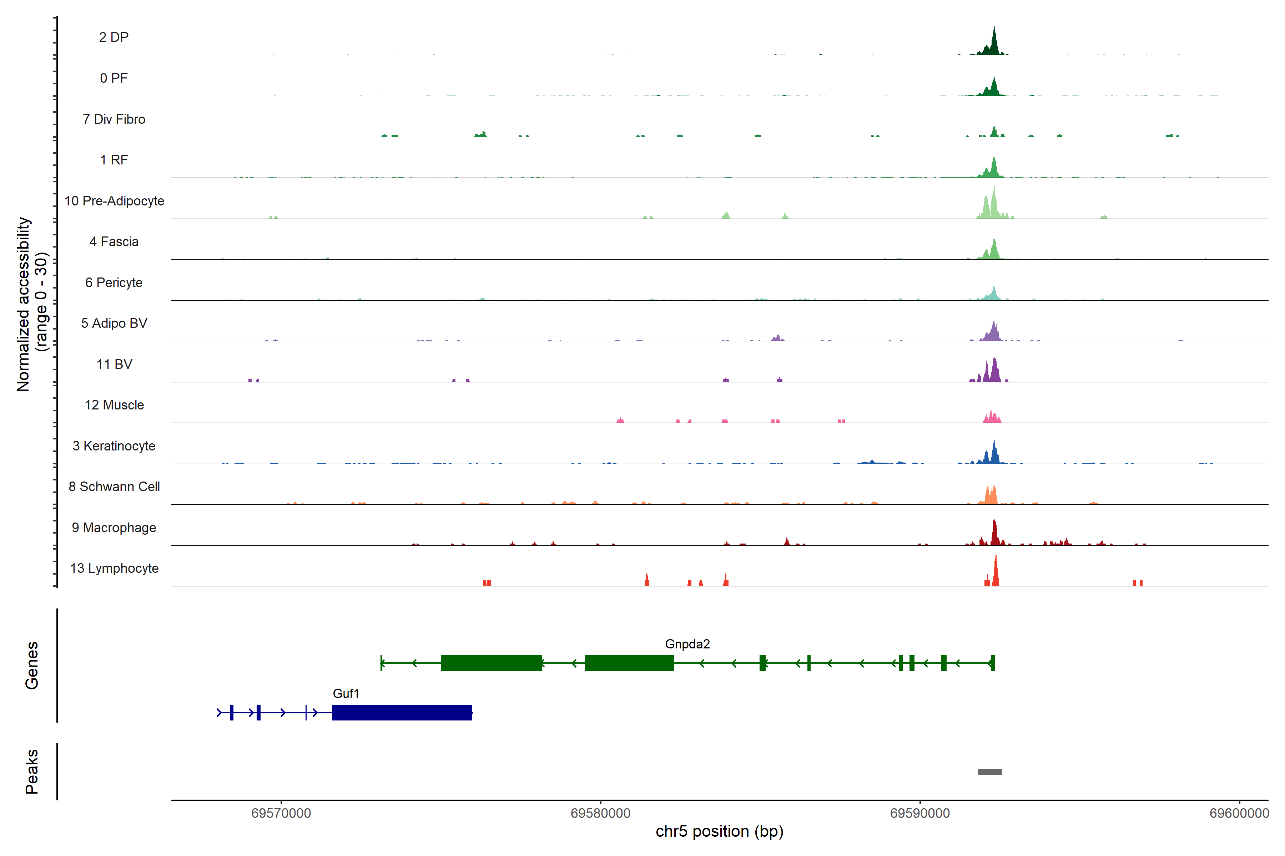Click the 9 Macrophage track label
Viewport: 1285px width, 856px height.
[114, 528]
